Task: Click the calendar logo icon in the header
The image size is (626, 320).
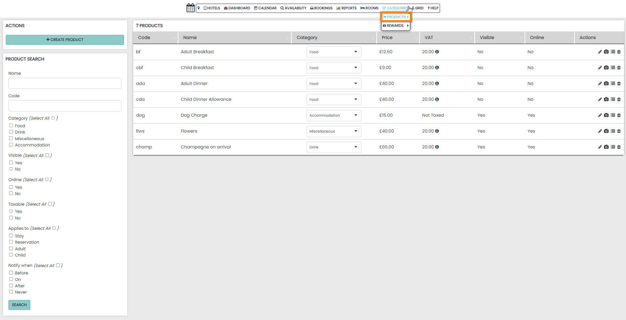Action: click(191, 8)
